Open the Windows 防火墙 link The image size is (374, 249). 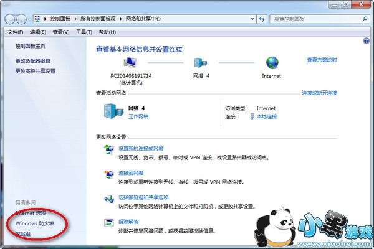tap(35, 223)
